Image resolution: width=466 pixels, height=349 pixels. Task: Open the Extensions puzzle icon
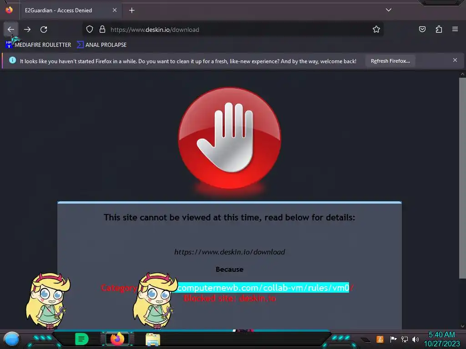click(x=439, y=29)
